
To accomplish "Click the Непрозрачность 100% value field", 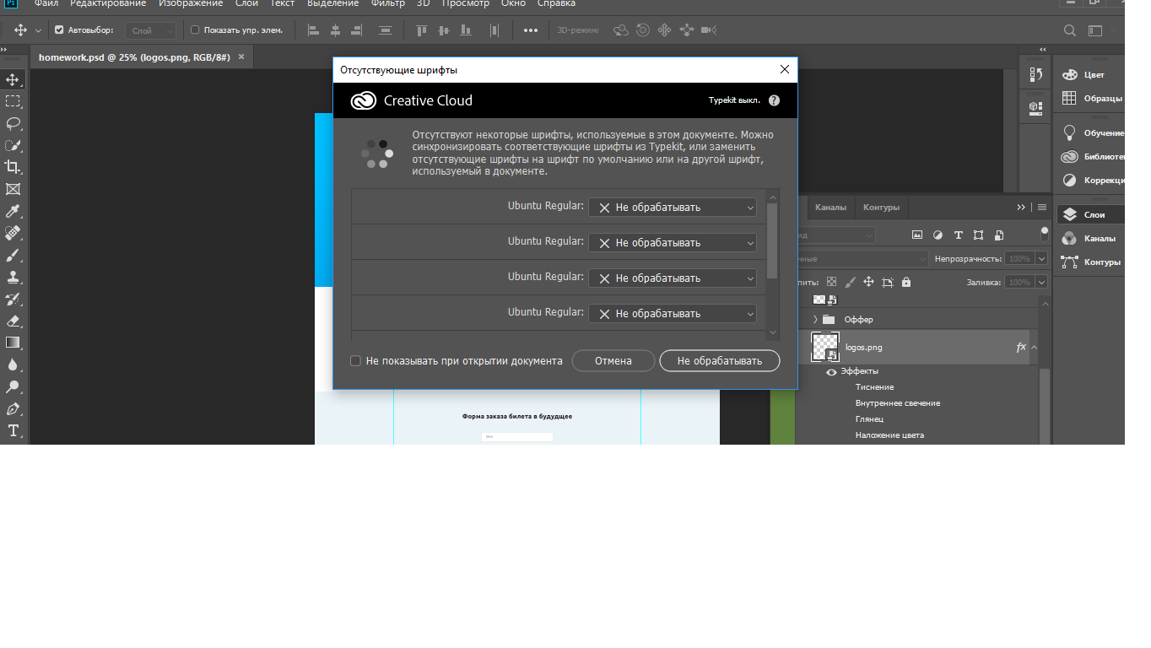I will (1019, 259).
